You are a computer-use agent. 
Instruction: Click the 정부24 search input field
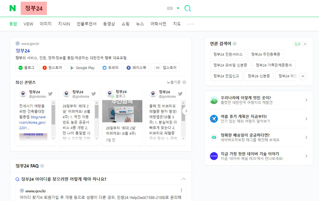[x=34, y=8]
